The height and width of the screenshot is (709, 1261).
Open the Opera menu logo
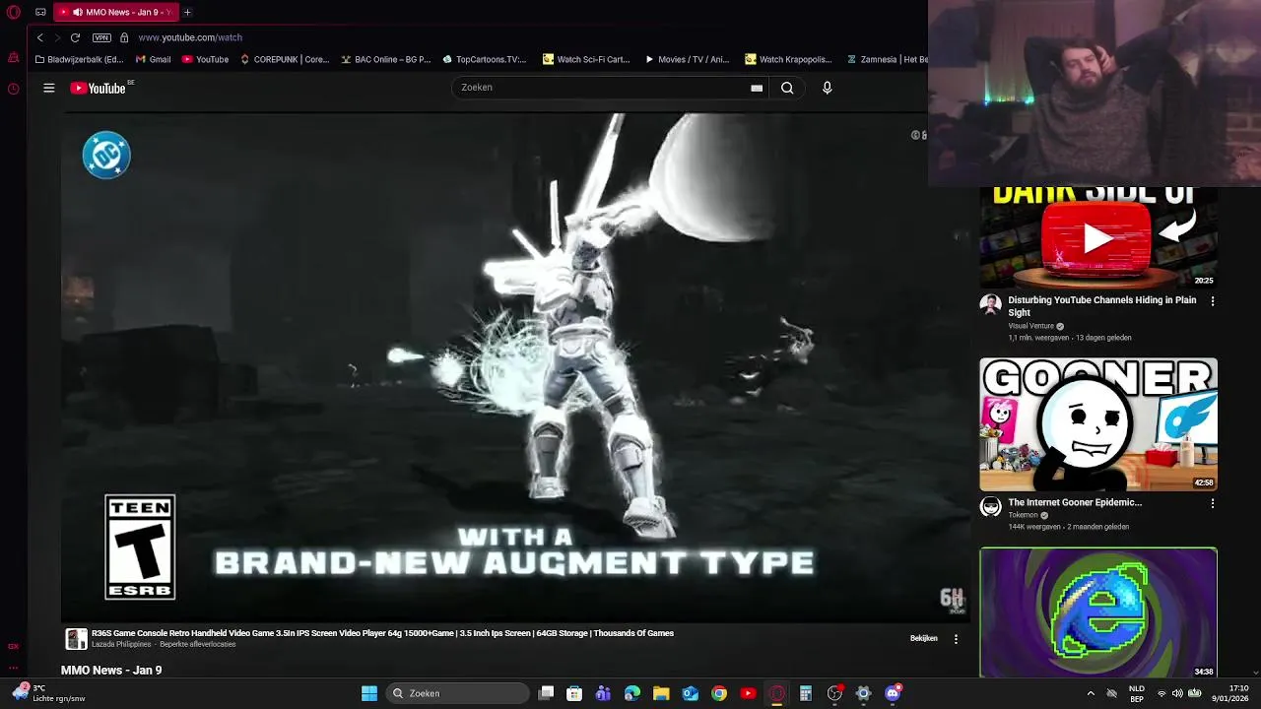tap(14, 12)
